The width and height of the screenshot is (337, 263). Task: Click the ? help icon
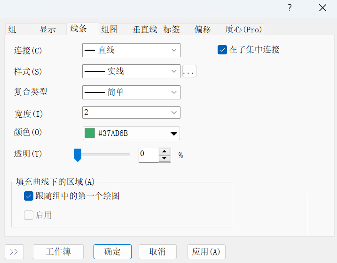tap(290, 8)
